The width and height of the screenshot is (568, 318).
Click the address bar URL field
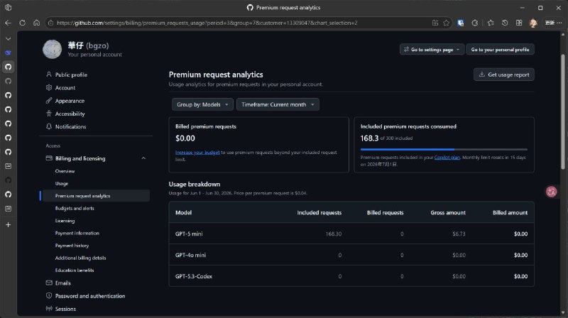pyautogui.click(x=207, y=23)
